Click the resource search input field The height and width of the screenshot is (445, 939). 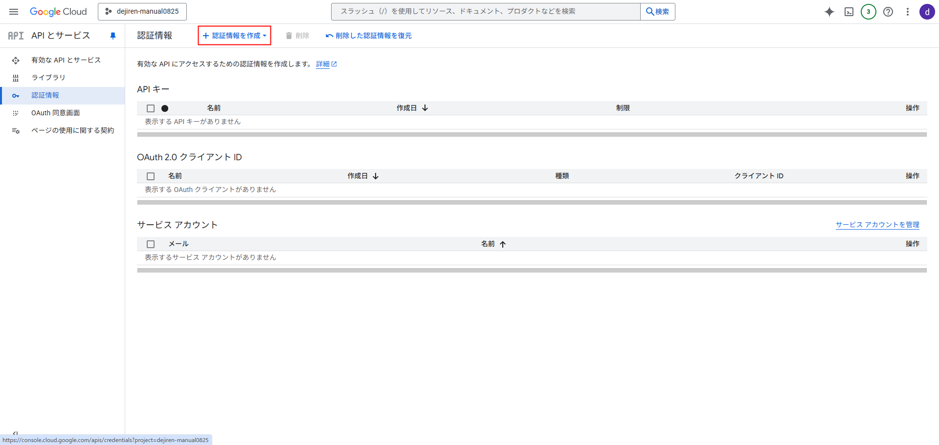[x=485, y=12]
